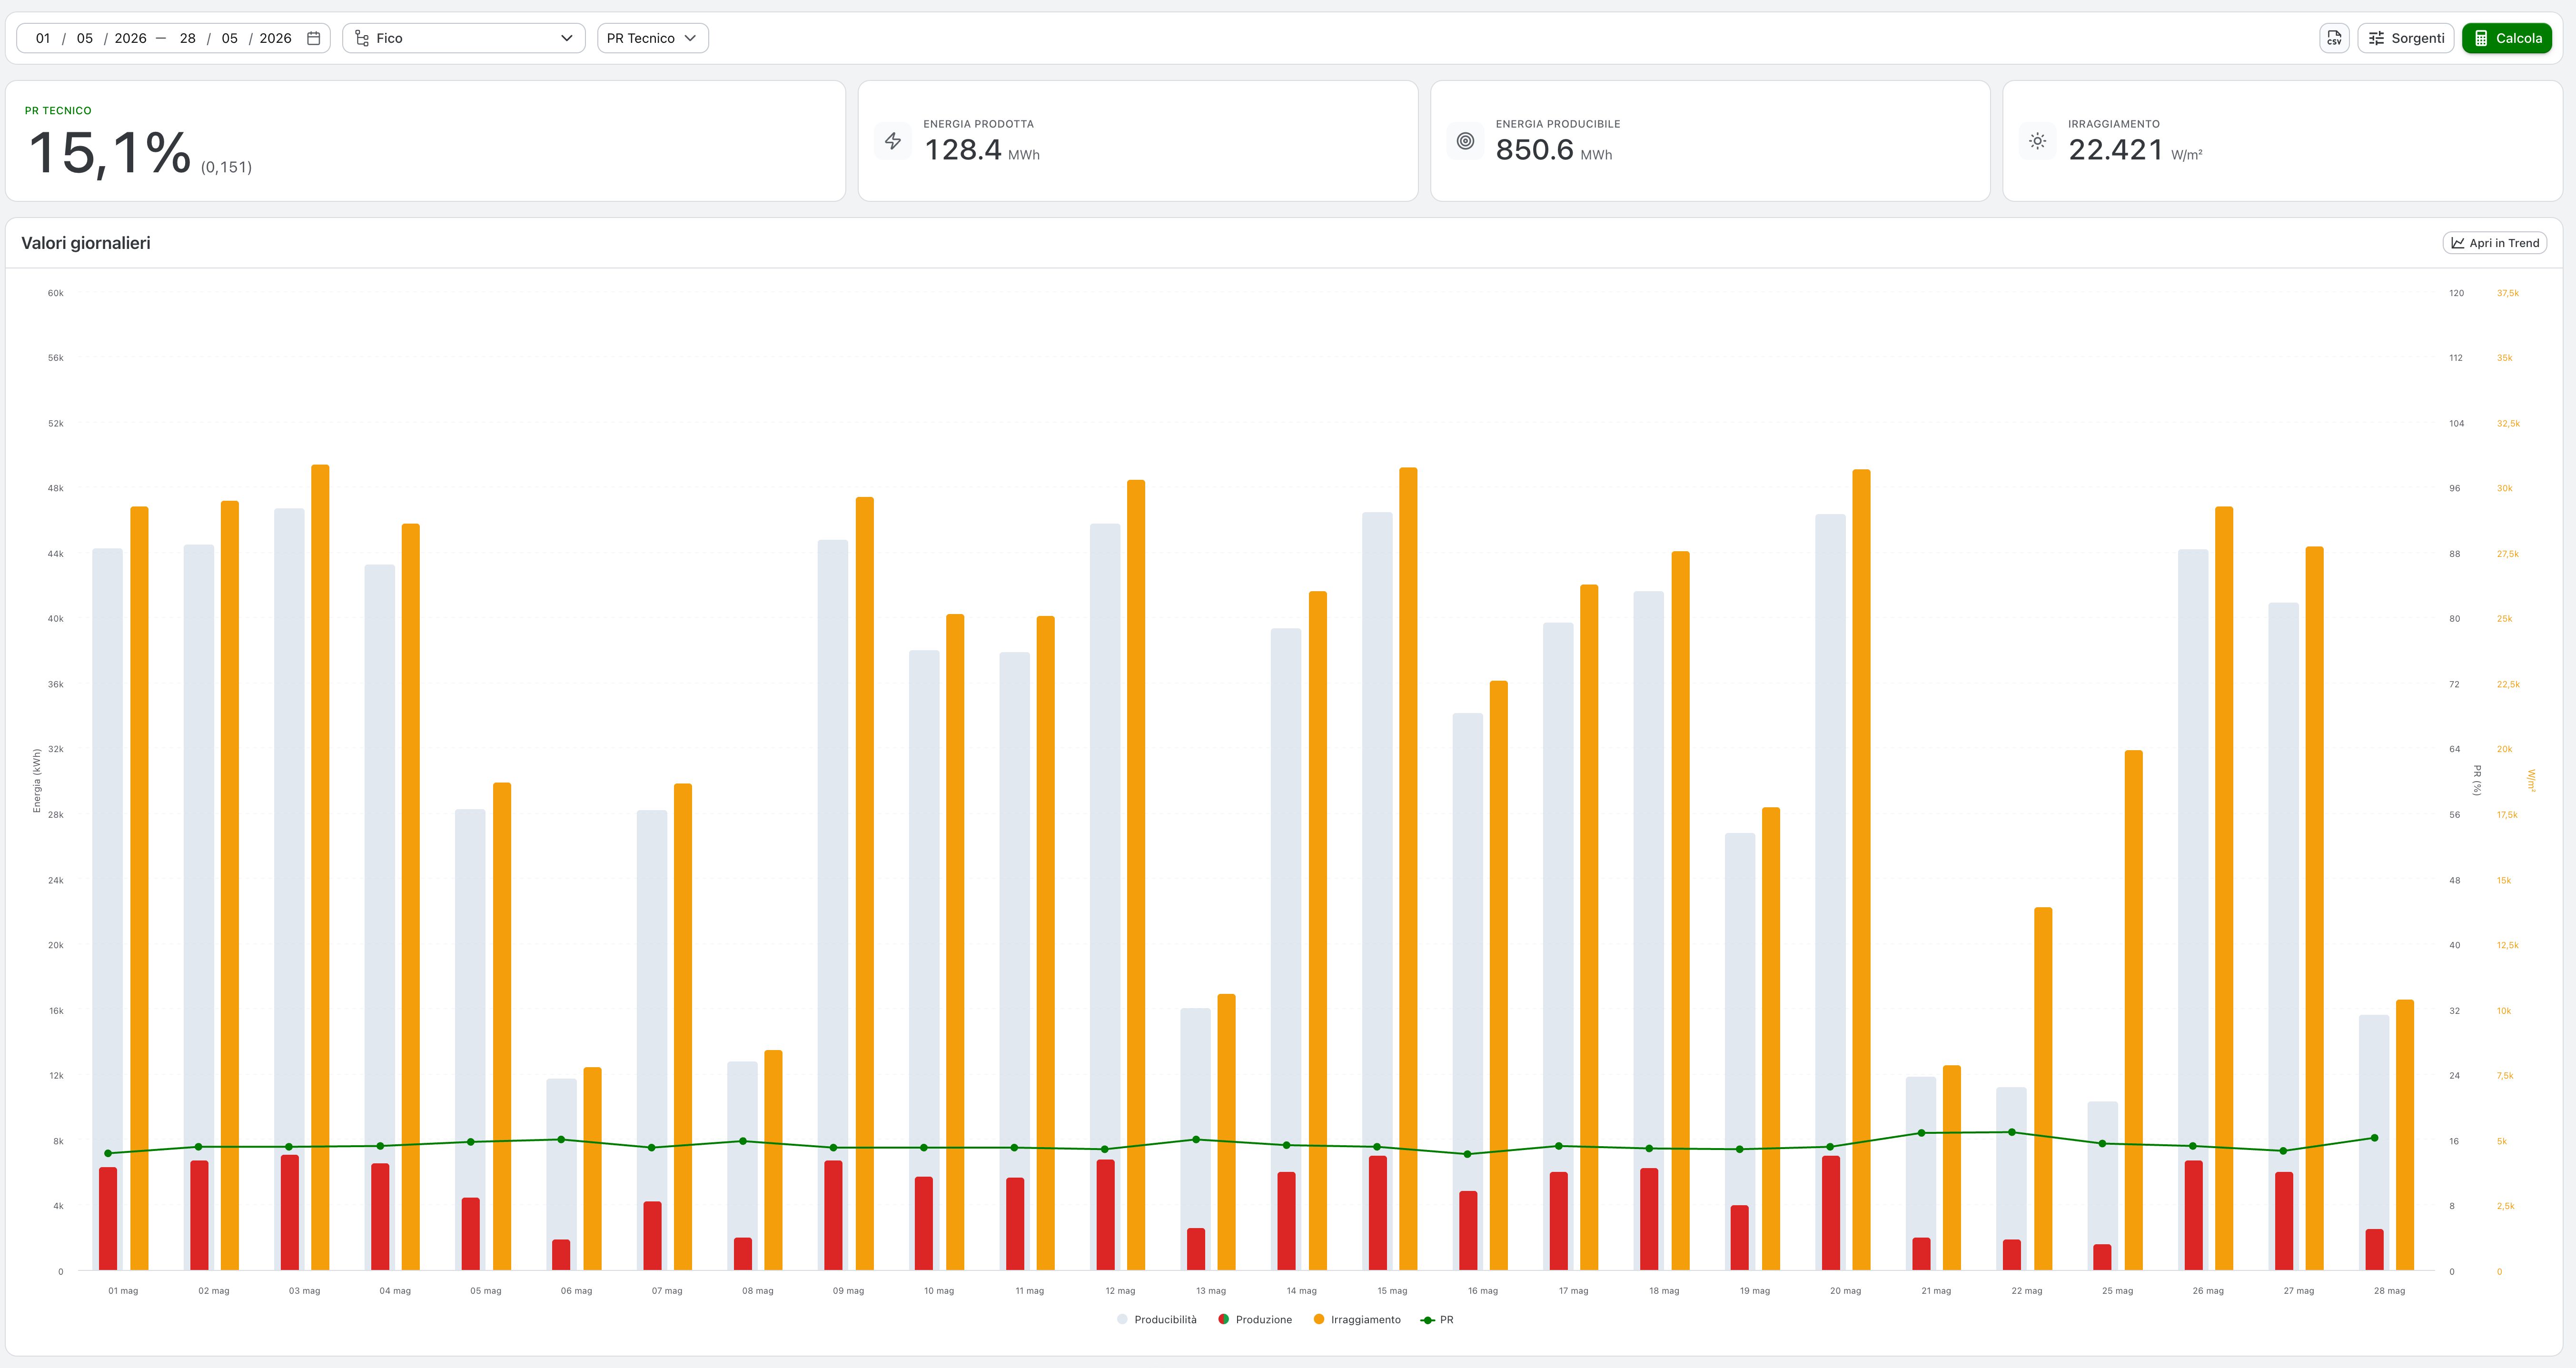Click the PR line point at 28 mag
This screenshot has width=2576, height=1368.
pyautogui.click(x=2374, y=1138)
